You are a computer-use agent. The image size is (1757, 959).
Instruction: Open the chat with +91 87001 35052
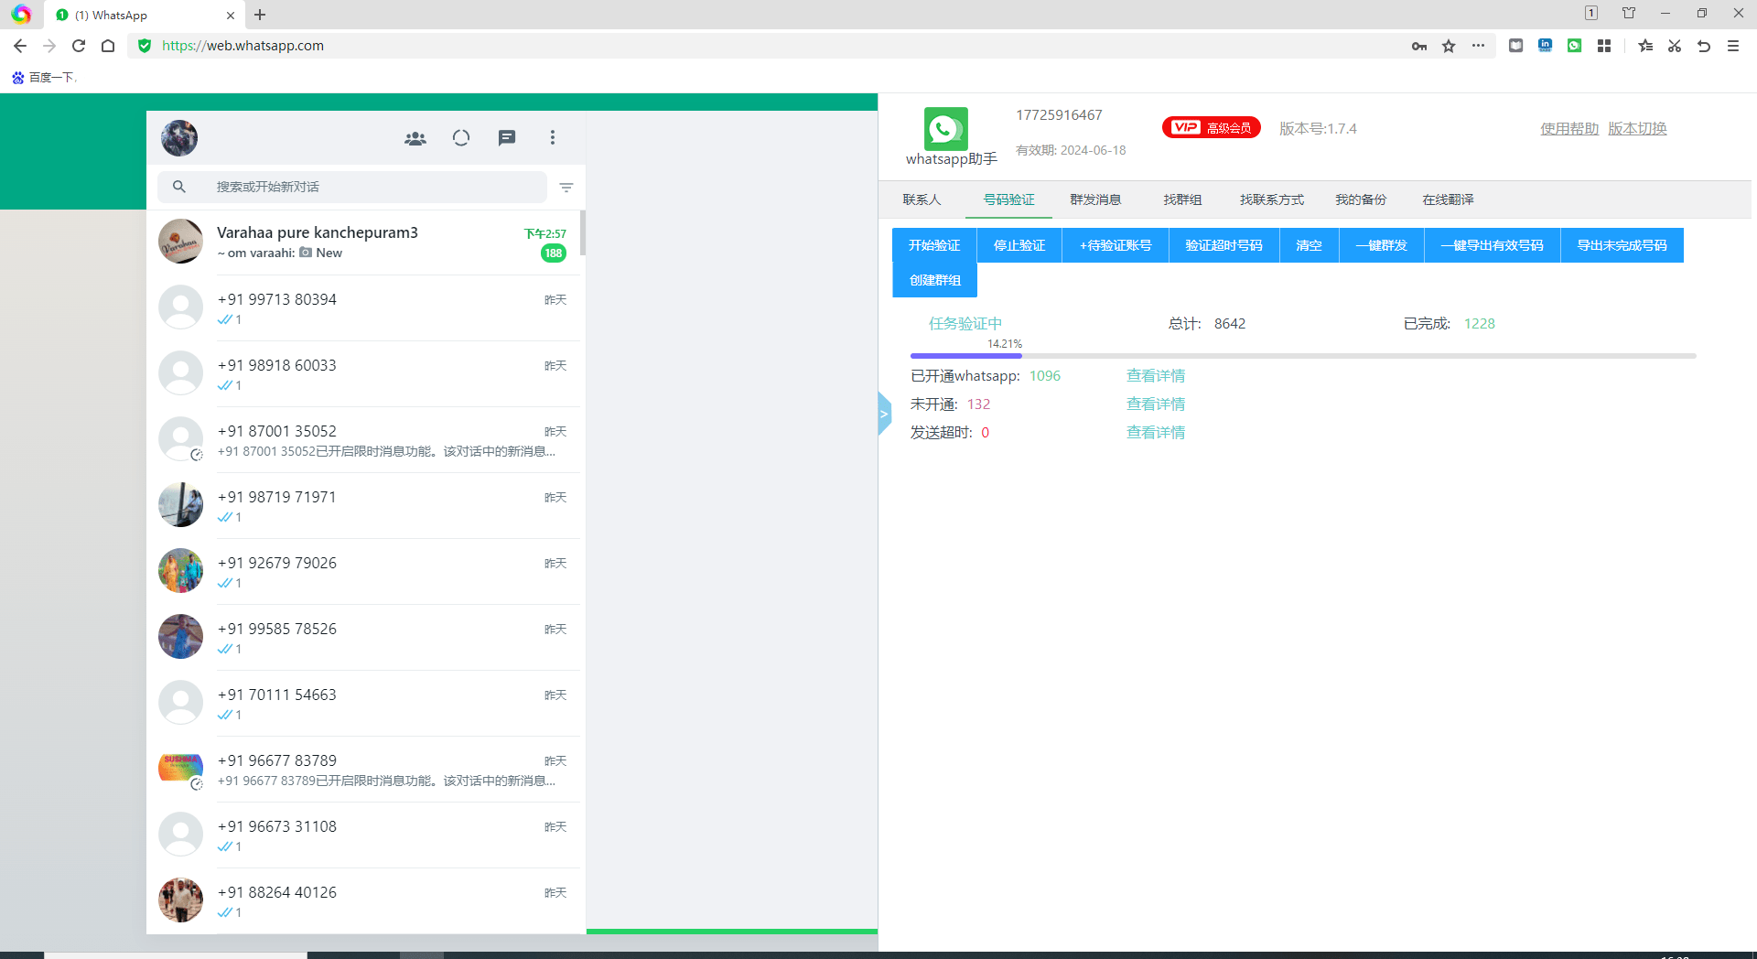366,440
